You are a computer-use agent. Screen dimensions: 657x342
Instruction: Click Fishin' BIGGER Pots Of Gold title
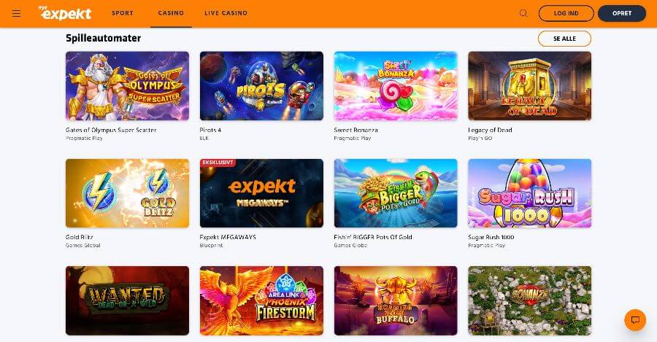[x=373, y=237]
